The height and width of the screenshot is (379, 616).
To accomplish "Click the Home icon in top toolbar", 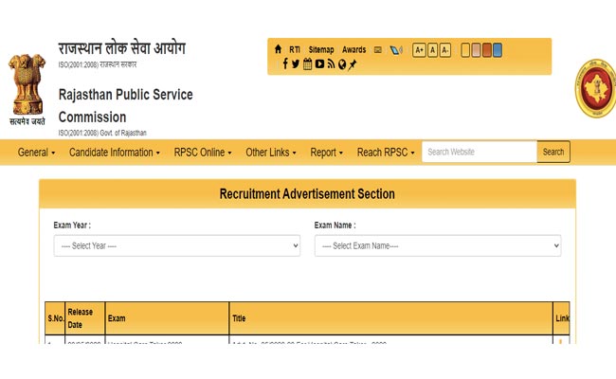I will click(x=278, y=49).
